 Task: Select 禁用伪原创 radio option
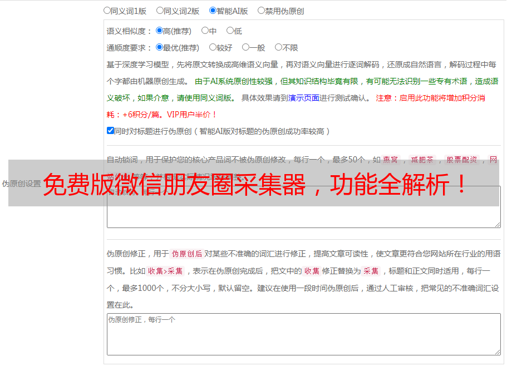(x=261, y=11)
